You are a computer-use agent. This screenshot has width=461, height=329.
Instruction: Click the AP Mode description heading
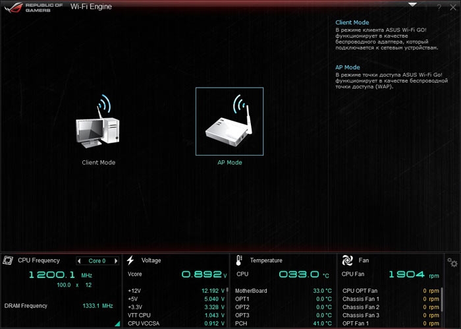pyautogui.click(x=347, y=67)
